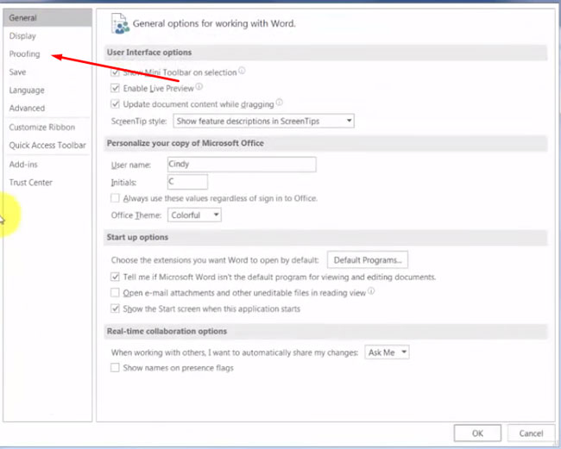This screenshot has height=449, width=561.
Task: Select the Add-ins category
Action: 23,165
